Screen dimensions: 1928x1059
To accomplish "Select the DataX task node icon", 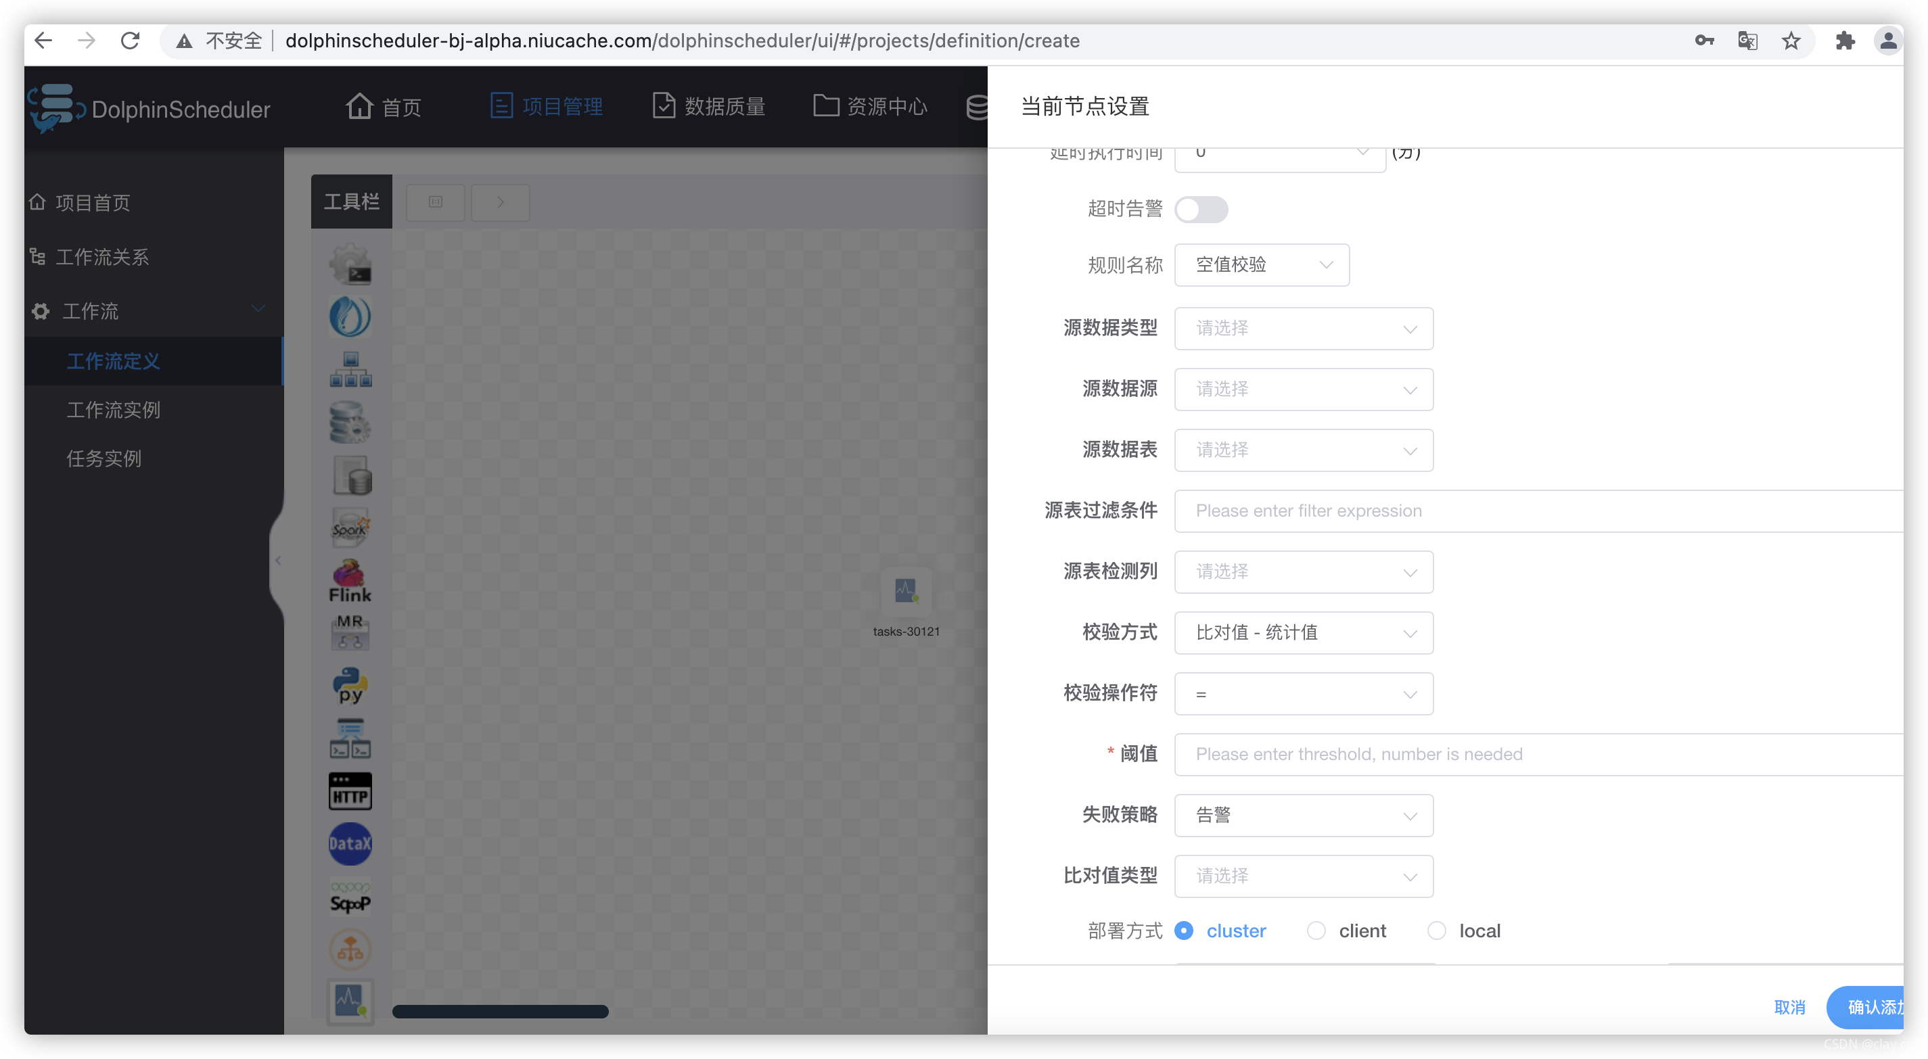I will [x=350, y=843].
